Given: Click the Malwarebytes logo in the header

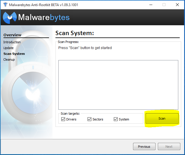Looking at the screenshot, I should point(36,17).
